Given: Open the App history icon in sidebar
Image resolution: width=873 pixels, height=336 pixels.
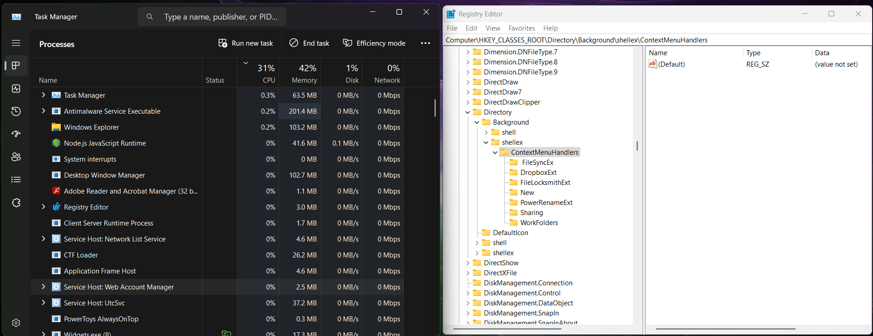Looking at the screenshot, I should [16, 111].
